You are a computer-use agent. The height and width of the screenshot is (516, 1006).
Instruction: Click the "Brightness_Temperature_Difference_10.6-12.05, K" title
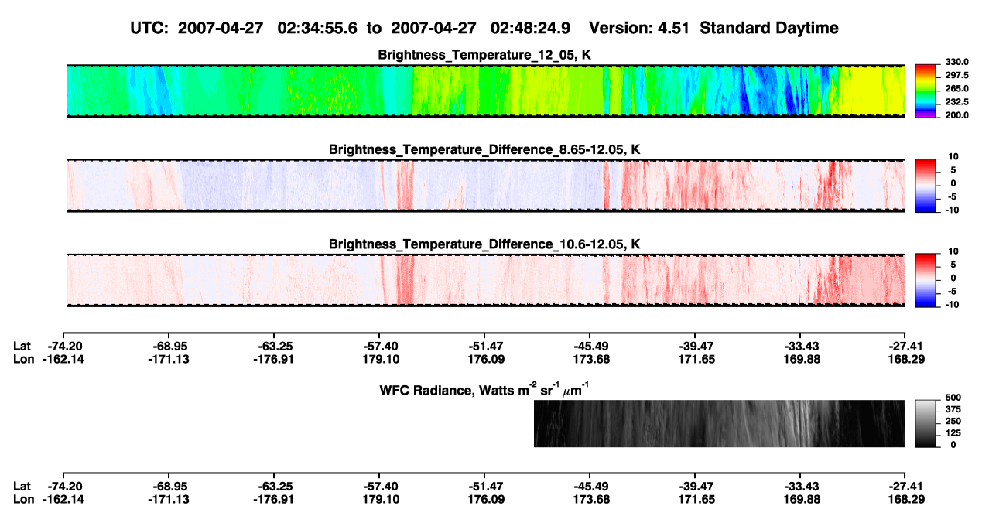pyautogui.click(x=485, y=244)
